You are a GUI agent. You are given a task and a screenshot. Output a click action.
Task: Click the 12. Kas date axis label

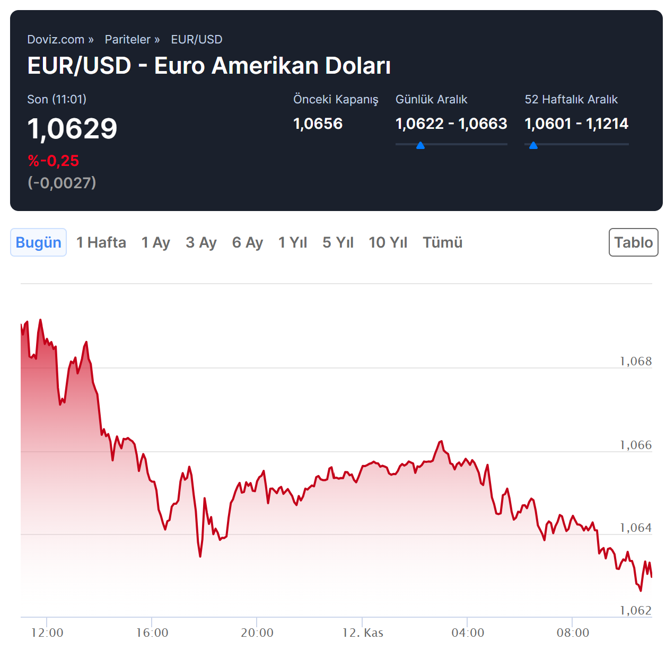coord(363,633)
